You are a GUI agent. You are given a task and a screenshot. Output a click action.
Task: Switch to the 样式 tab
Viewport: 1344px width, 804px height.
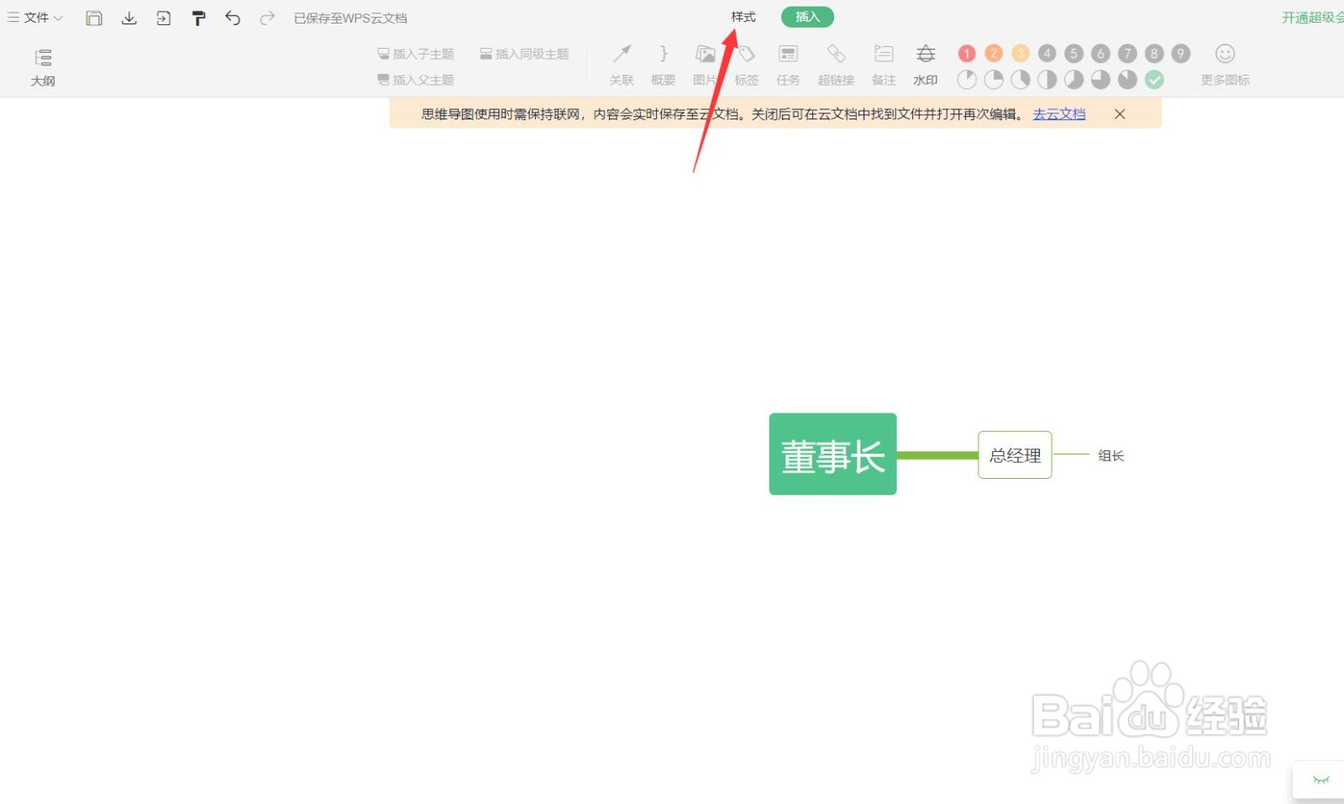tap(743, 17)
